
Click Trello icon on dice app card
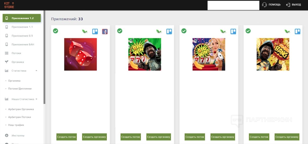pos(95,31)
